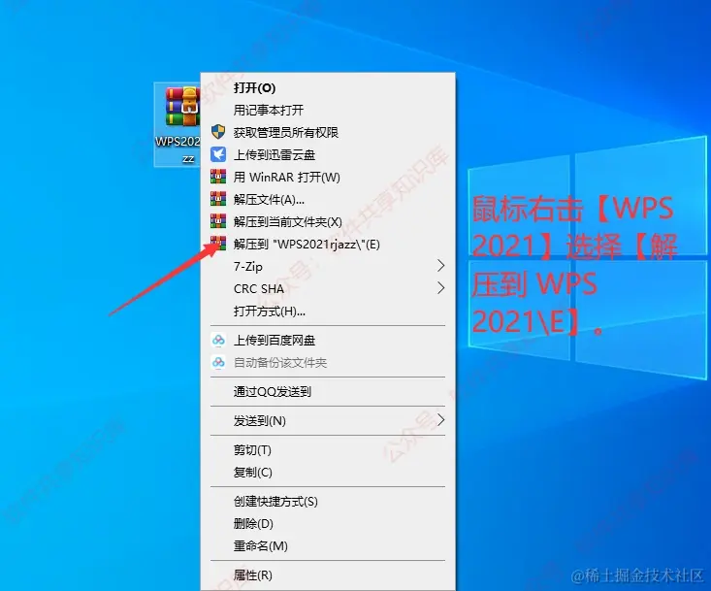Choose 复制(C) from the context menu
This screenshot has height=591, width=711.
tap(328, 472)
